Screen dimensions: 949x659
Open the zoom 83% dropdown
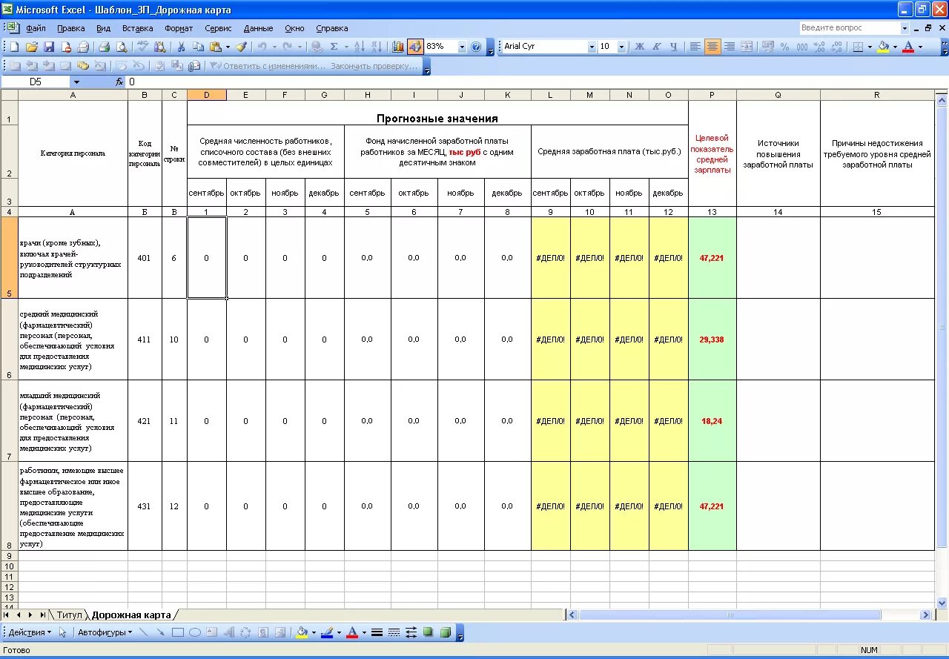tap(462, 47)
